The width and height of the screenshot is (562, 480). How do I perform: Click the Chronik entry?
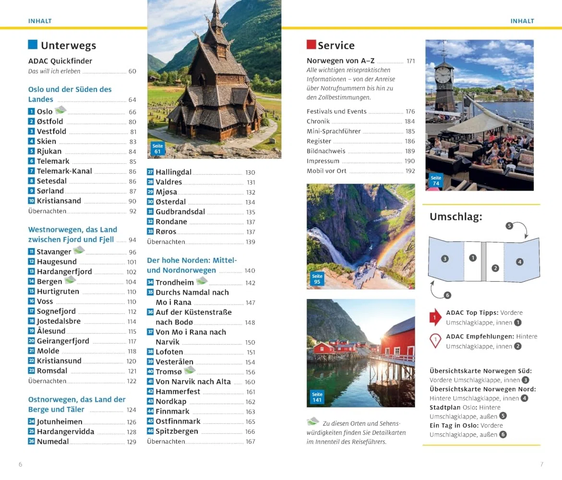point(361,121)
